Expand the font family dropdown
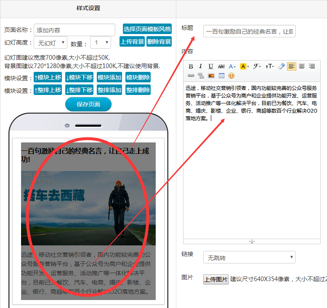The height and width of the screenshot is (308, 327). (257, 66)
